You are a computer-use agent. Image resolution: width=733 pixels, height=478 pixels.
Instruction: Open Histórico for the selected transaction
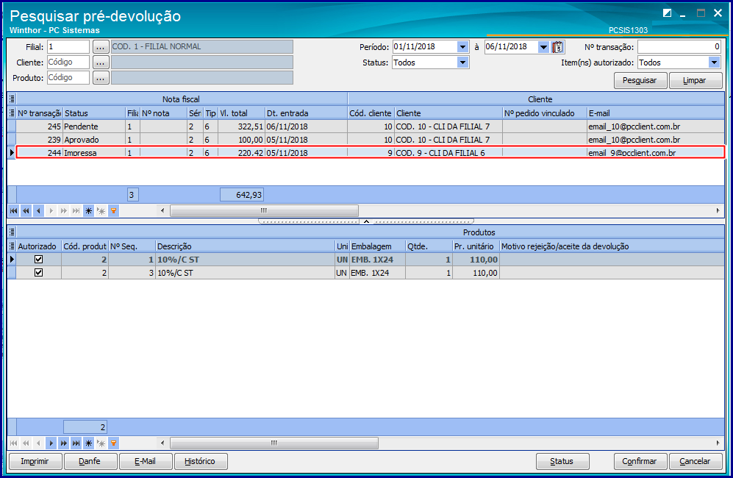point(201,461)
